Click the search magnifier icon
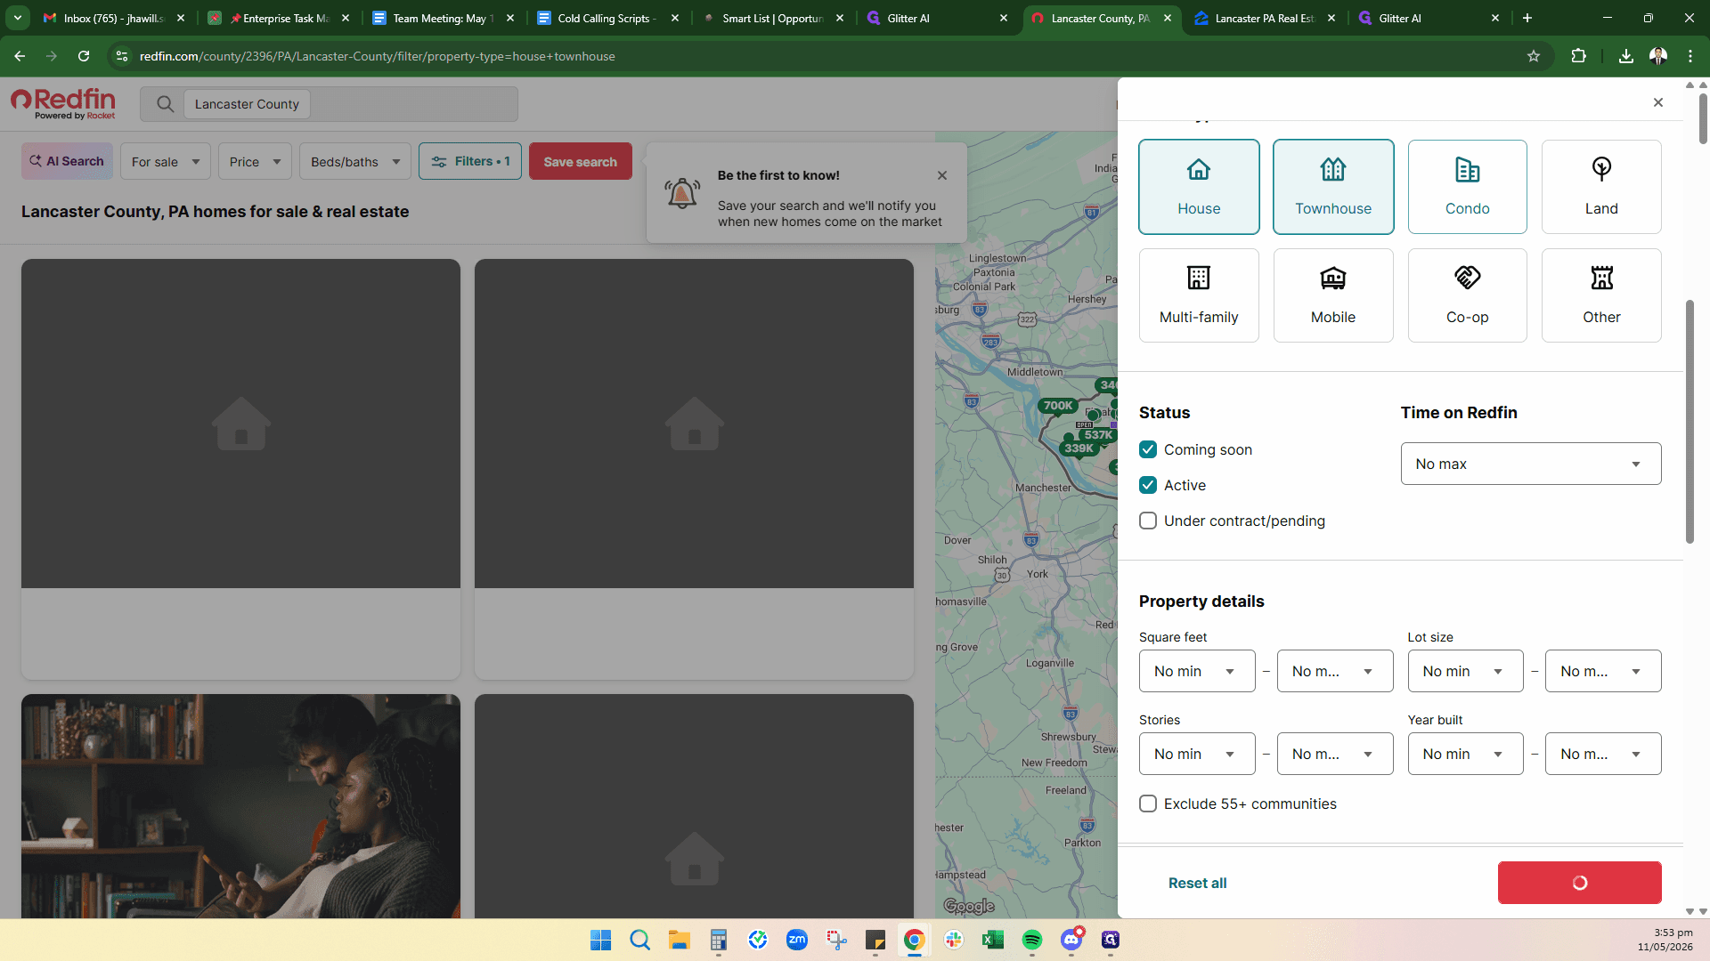The width and height of the screenshot is (1710, 961). 165,104
